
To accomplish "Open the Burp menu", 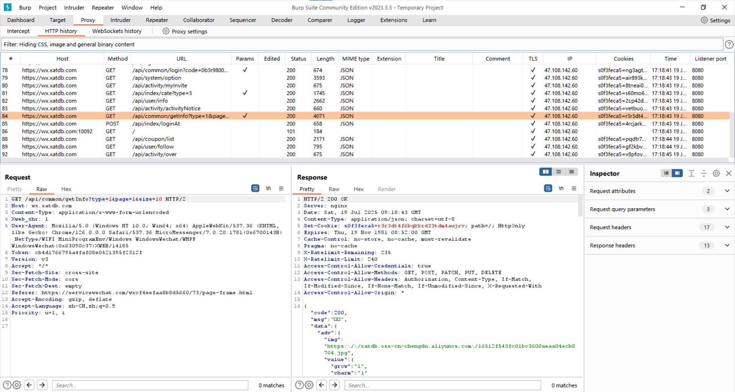I will click(x=25, y=8).
